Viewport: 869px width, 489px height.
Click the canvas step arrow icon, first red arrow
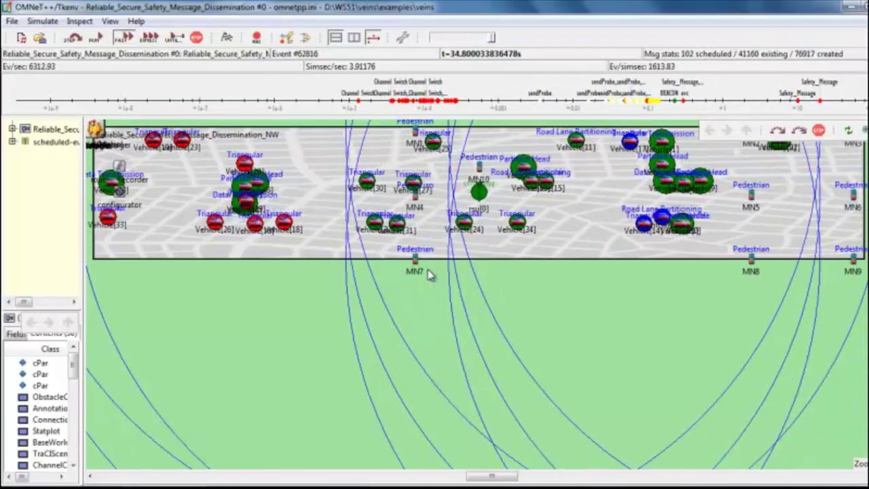coord(778,130)
